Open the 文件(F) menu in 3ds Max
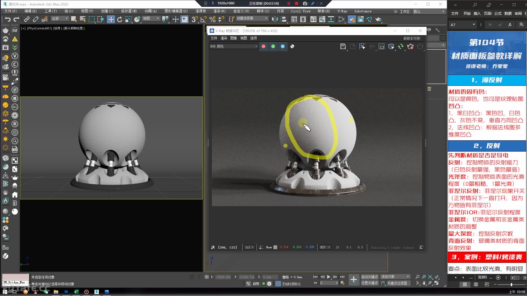527x296 pixels. tap(11, 11)
